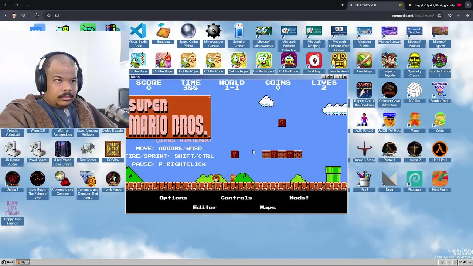Bookmark this page with the star
The image size is (473, 266).
point(48,16)
